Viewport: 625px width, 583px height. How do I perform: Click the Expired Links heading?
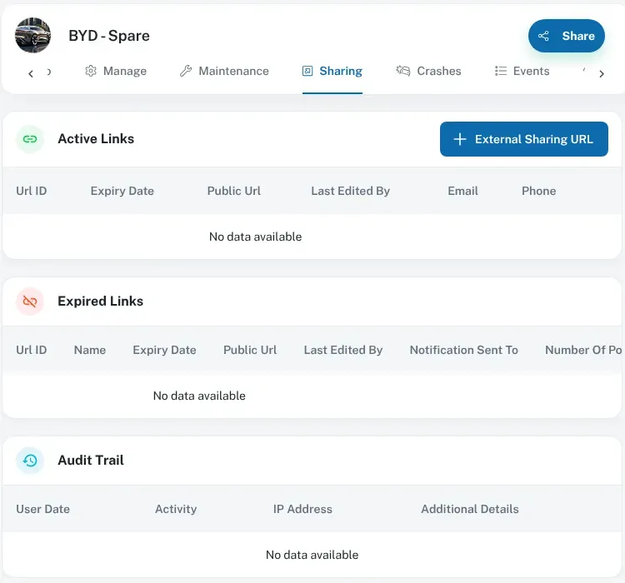101,301
